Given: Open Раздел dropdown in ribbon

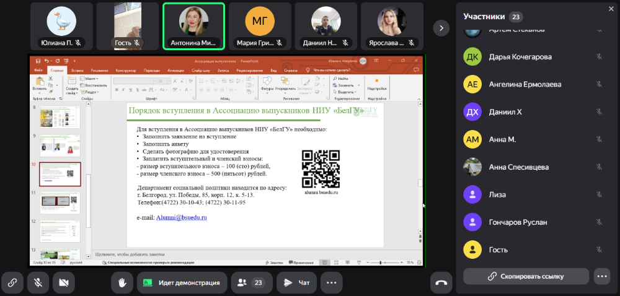Looking at the screenshot, I should tap(90, 92).
